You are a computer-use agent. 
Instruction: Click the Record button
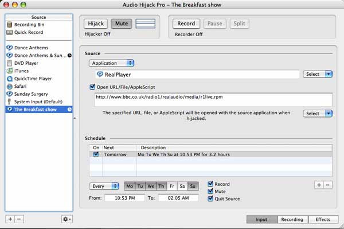(x=186, y=24)
